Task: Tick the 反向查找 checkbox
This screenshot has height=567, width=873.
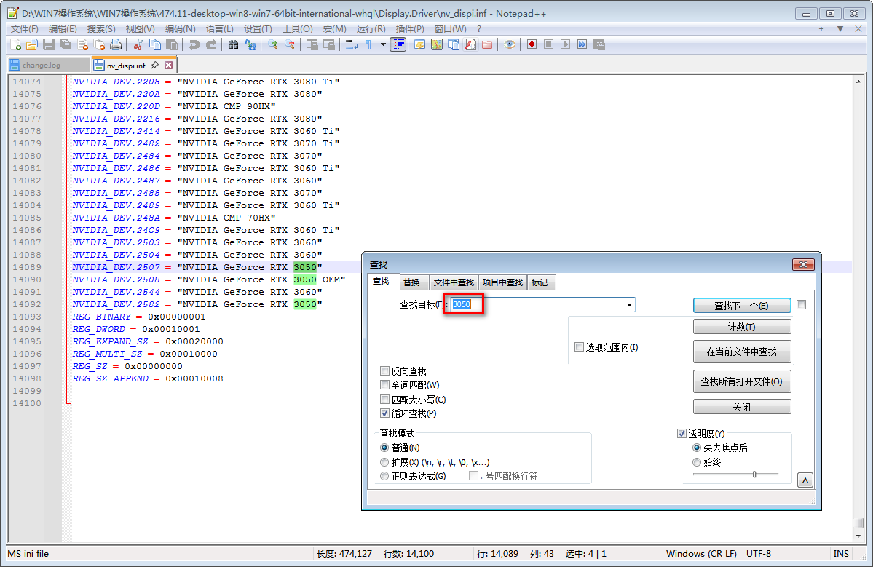Action: (x=384, y=370)
